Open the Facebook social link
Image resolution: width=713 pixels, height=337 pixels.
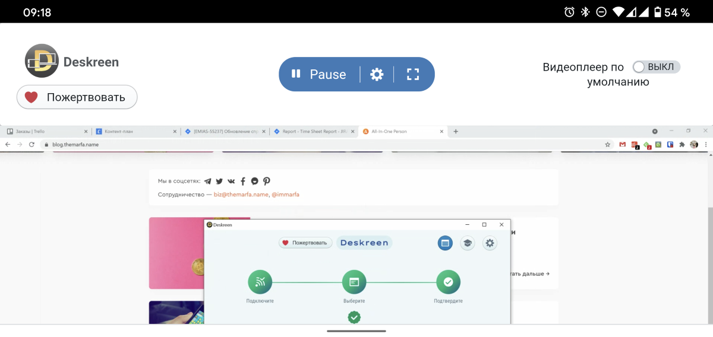243,182
